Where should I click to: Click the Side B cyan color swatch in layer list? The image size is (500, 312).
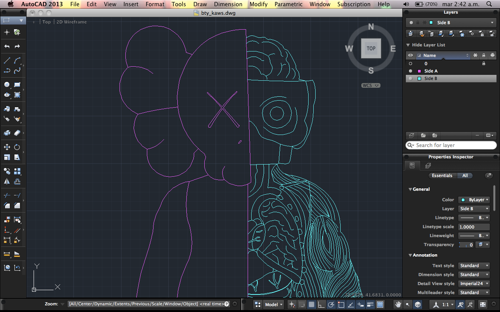419,78
